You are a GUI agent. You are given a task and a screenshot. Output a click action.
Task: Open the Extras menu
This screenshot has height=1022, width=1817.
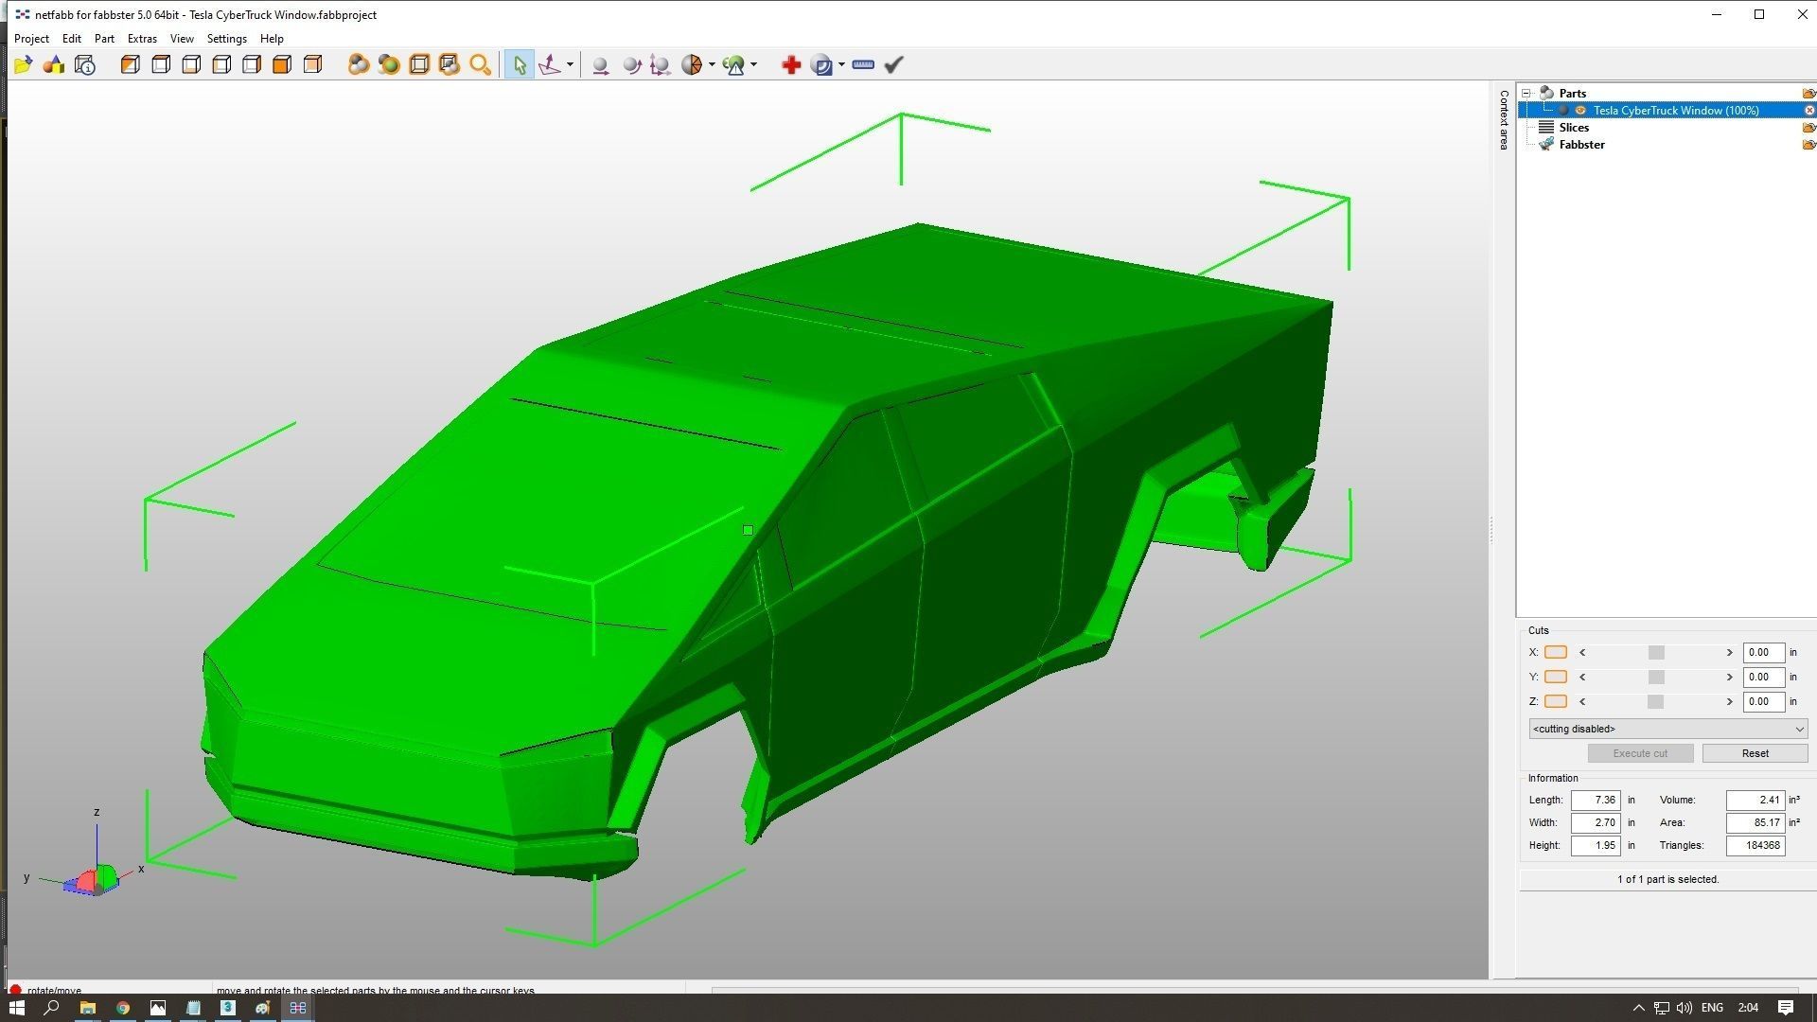pyautogui.click(x=142, y=39)
